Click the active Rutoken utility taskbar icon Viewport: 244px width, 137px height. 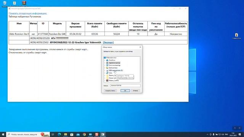103,134
